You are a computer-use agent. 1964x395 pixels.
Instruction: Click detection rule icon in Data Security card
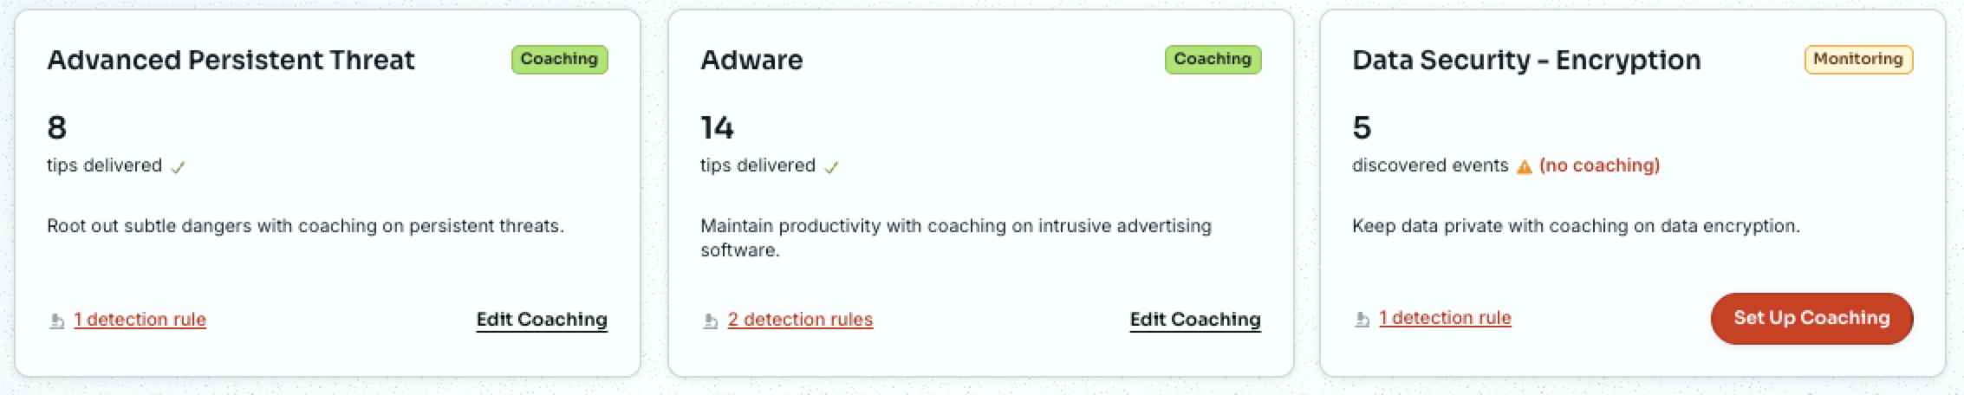coord(1362,320)
